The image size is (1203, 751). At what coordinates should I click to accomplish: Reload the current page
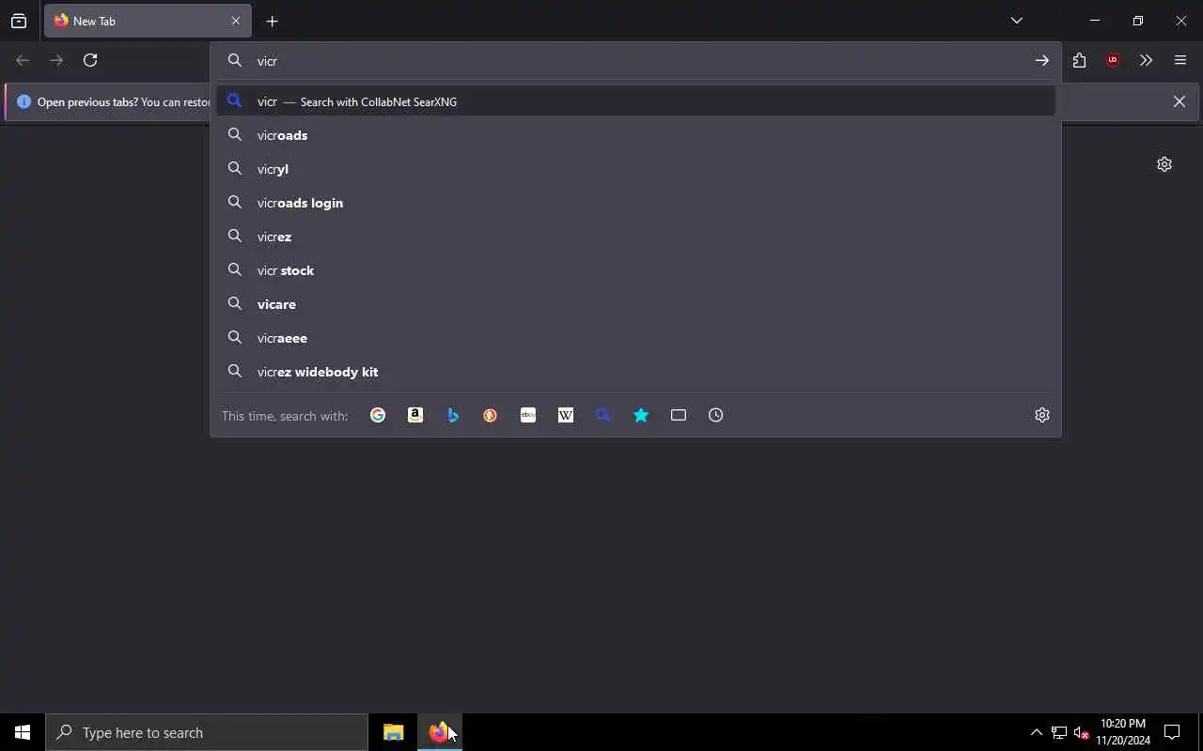click(x=90, y=60)
